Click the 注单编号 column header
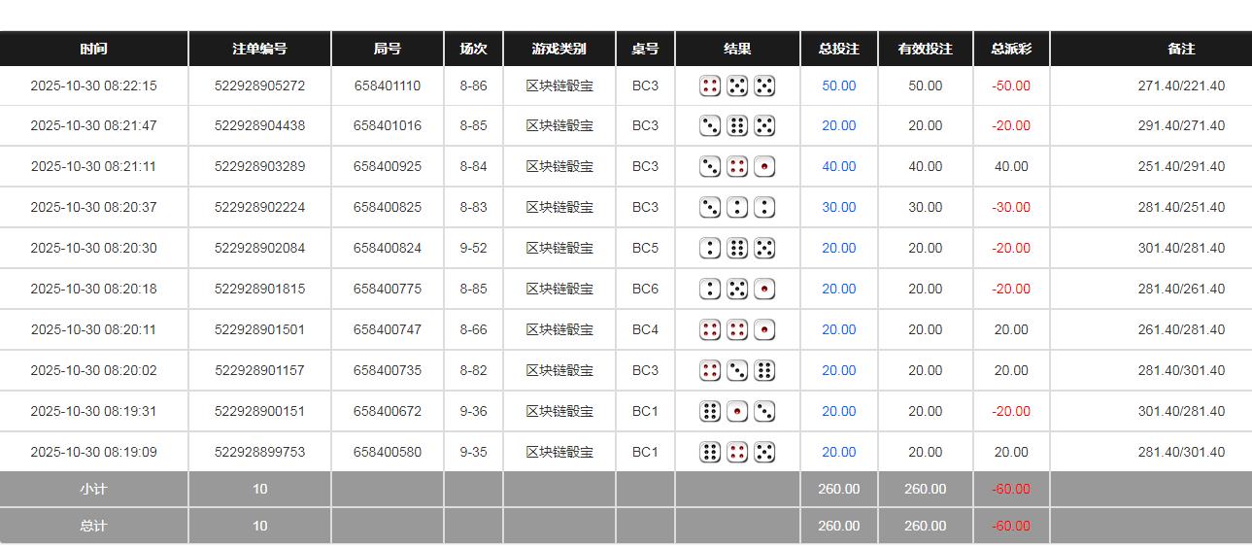 [x=259, y=49]
